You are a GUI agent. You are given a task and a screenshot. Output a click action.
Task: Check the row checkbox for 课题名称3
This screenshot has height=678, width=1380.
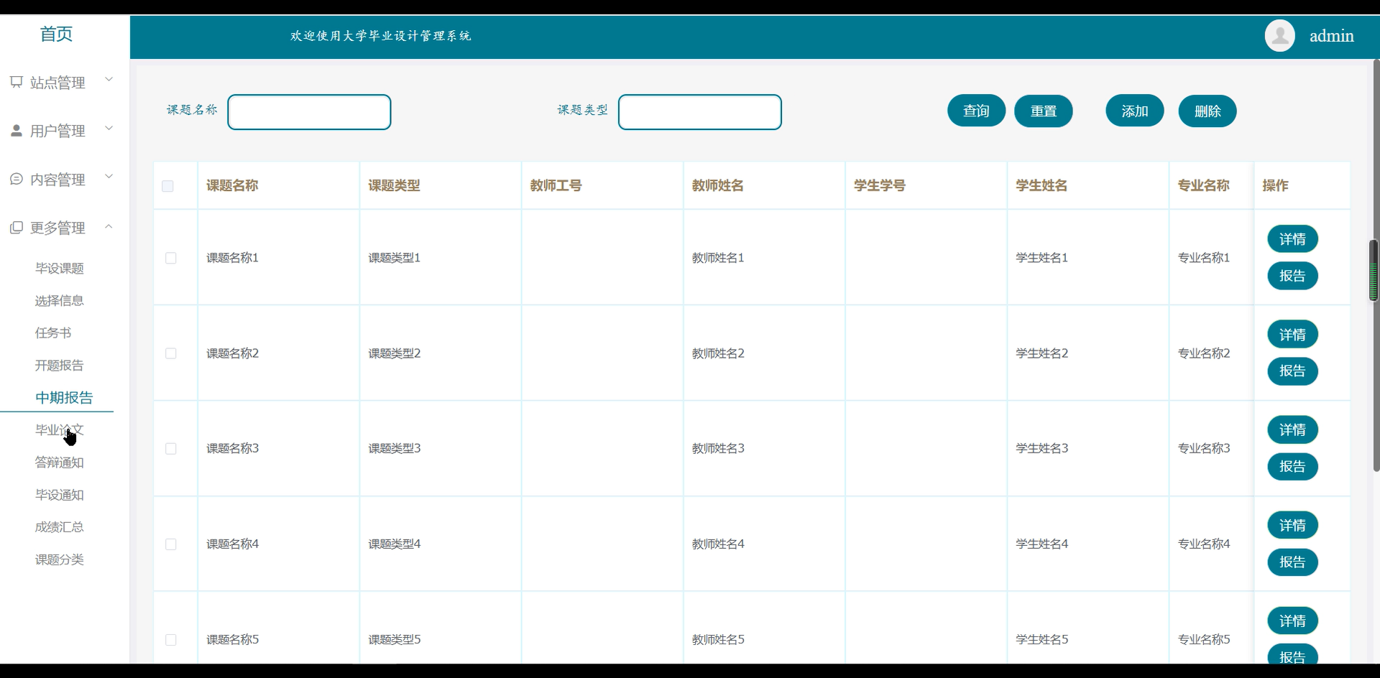tap(170, 449)
